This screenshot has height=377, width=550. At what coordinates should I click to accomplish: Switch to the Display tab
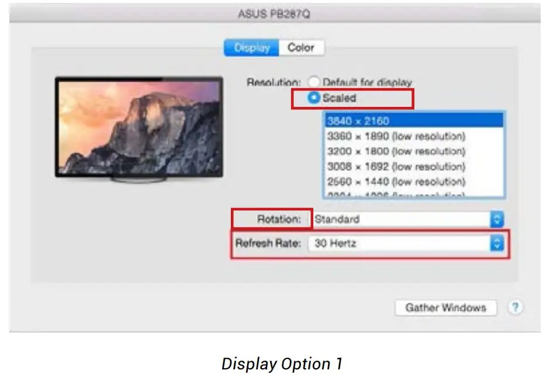251,48
